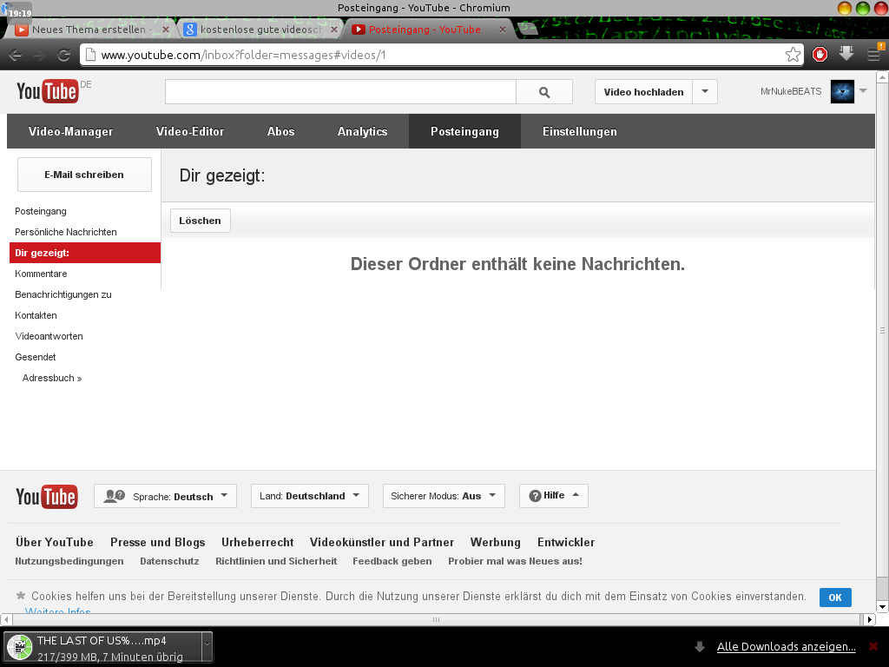Close the downloads bar
This screenshot has height=667, width=889.
[873, 646]
